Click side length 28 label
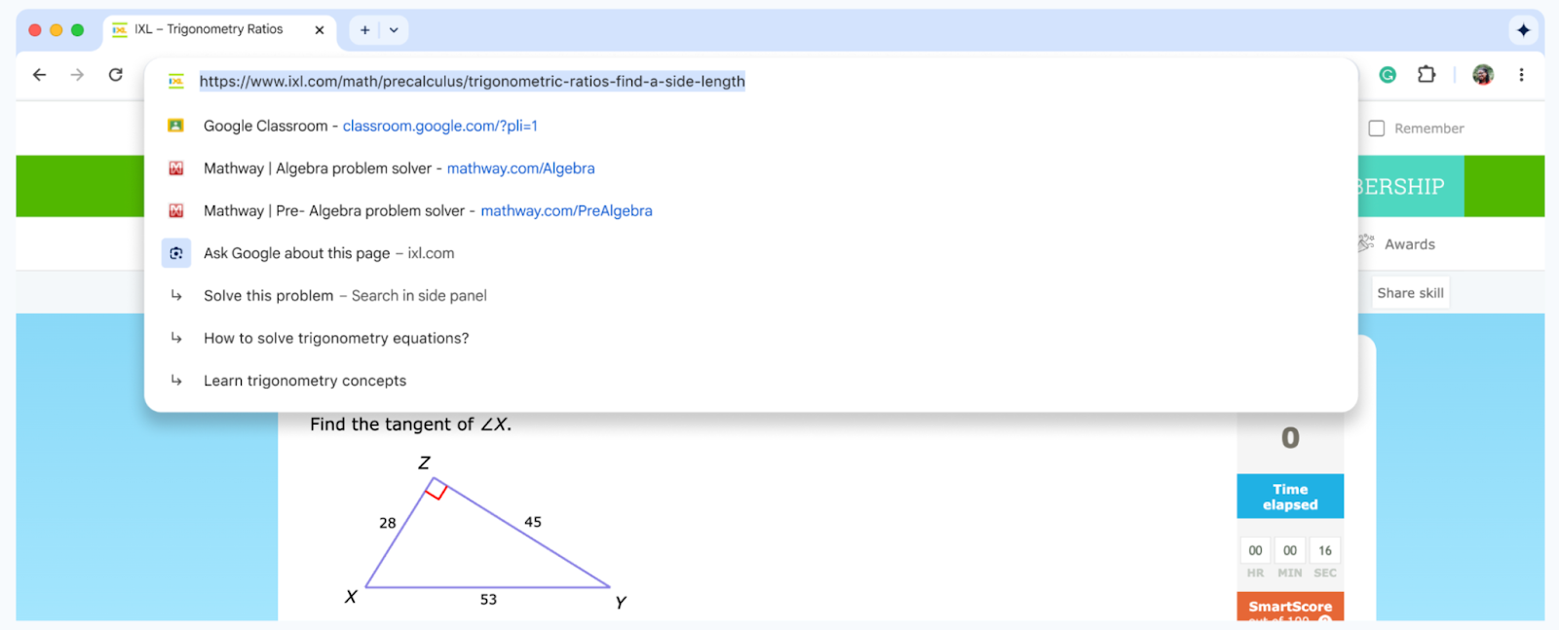 [388, 523]
